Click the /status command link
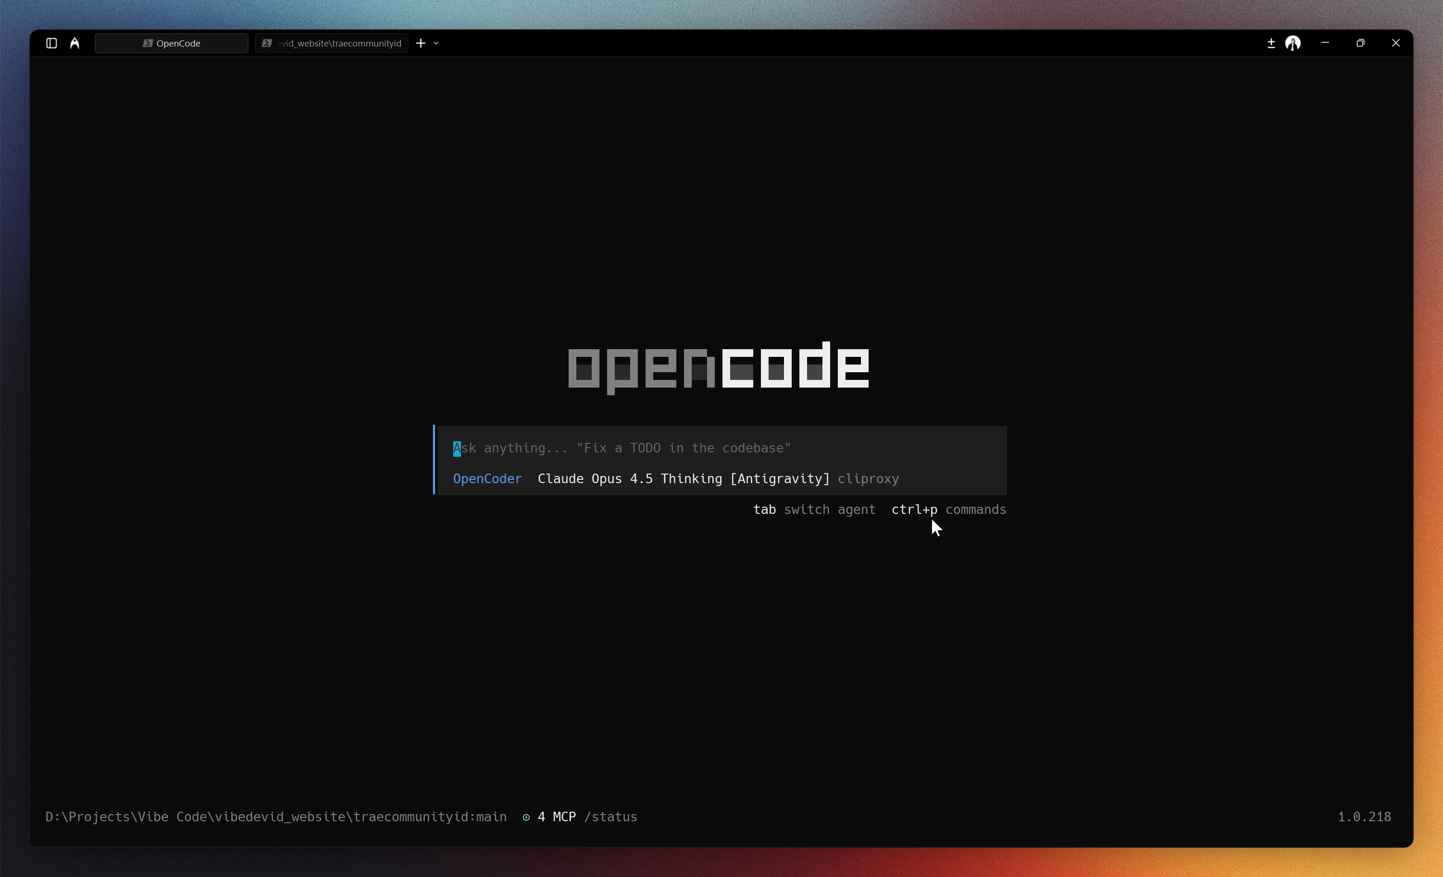Viewport: 1443px width, 877px height. coord(610,817)
